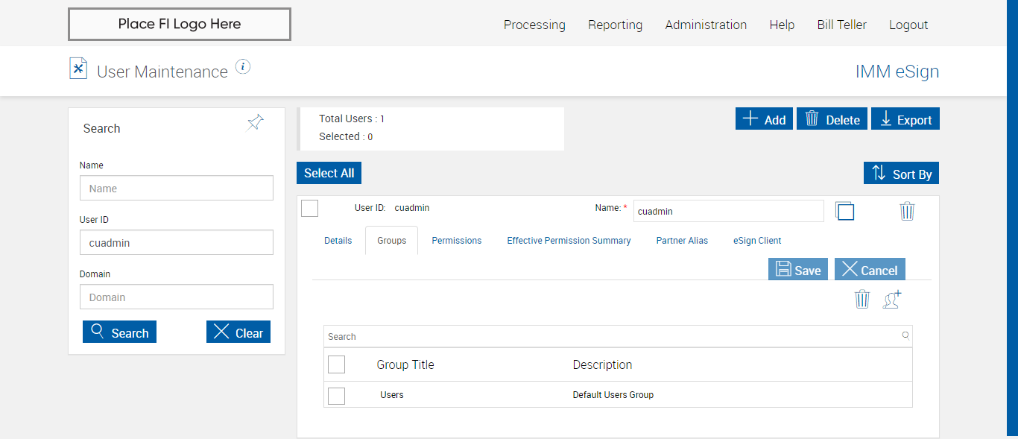Click the copy icon for user cuadmin

coord(844,211)
